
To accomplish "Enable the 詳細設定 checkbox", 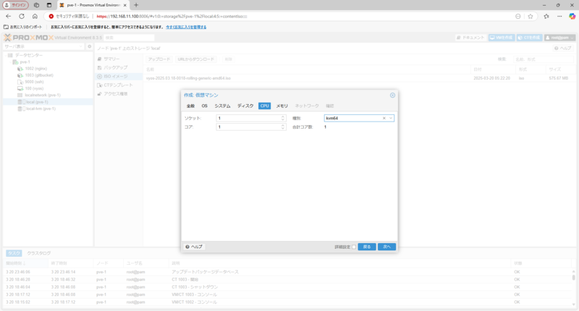I will click(354, 247).
